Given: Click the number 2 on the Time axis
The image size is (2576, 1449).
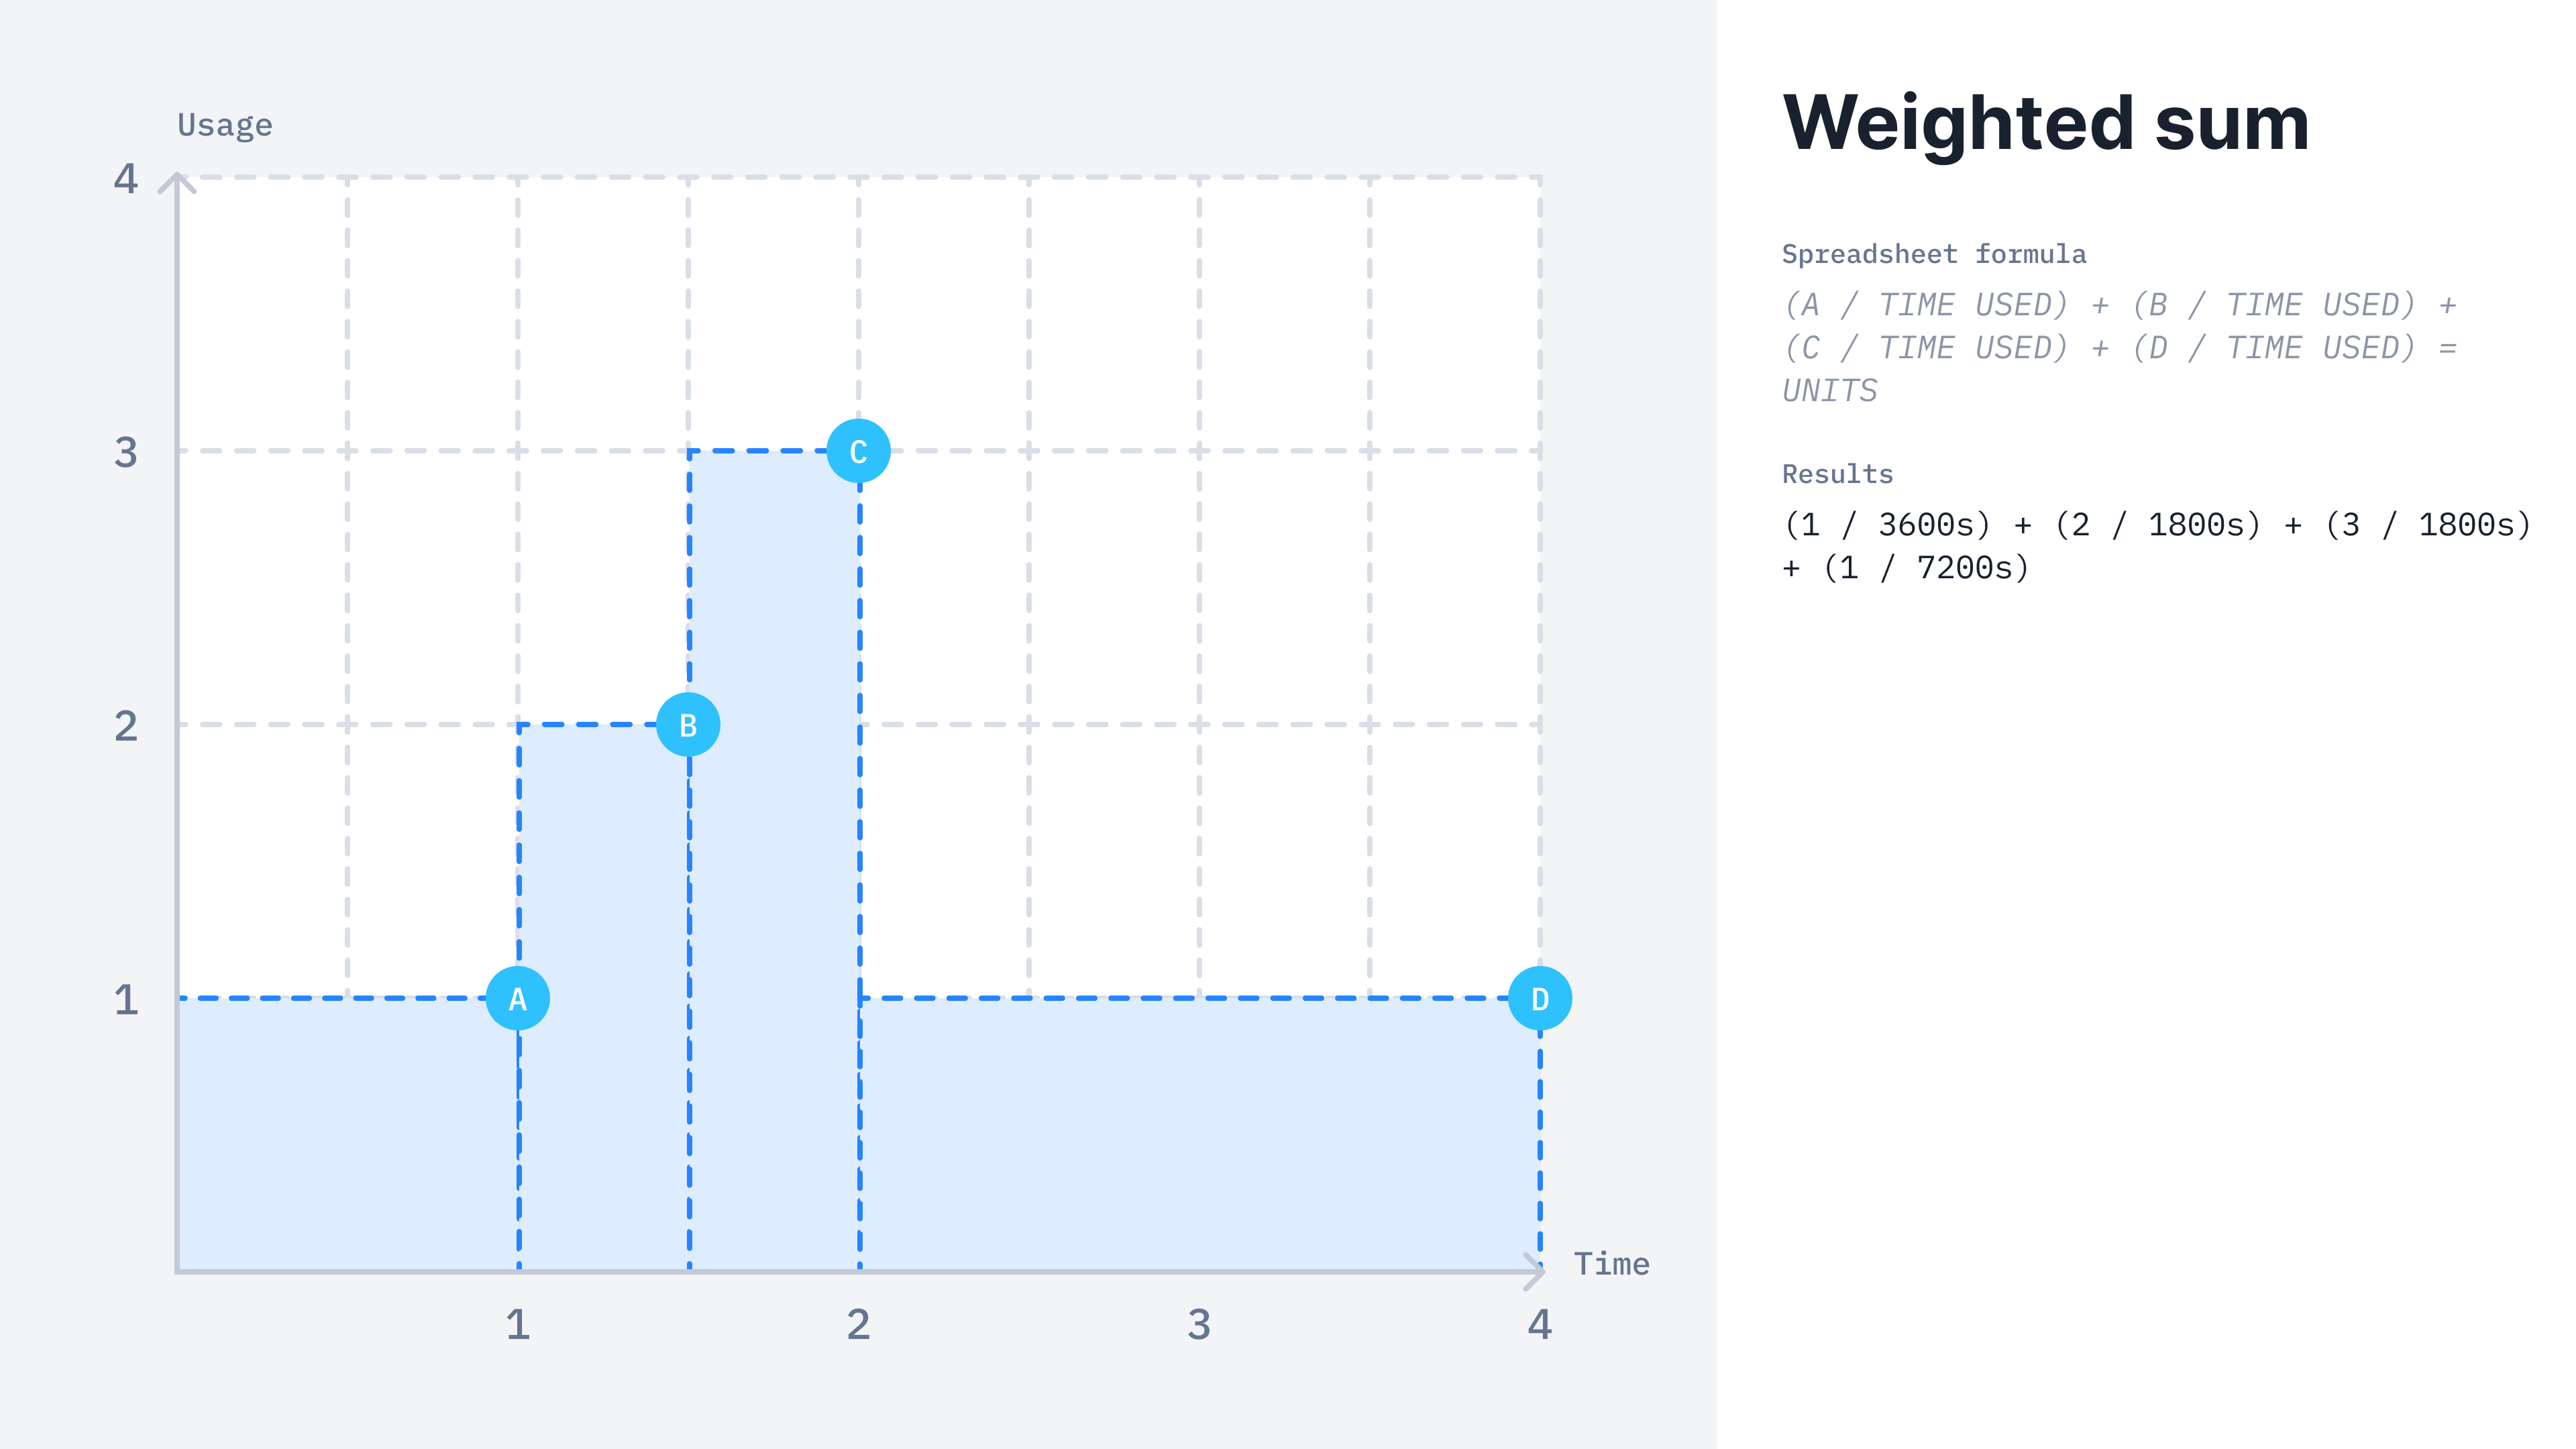Looking at the screenshot, I should [858, 1324].
